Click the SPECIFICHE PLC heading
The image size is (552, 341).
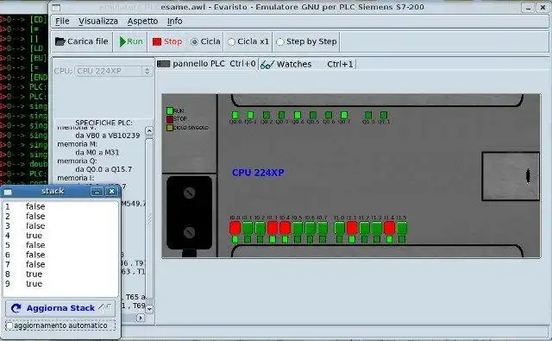pyautogui.click(x=103, y=123)
